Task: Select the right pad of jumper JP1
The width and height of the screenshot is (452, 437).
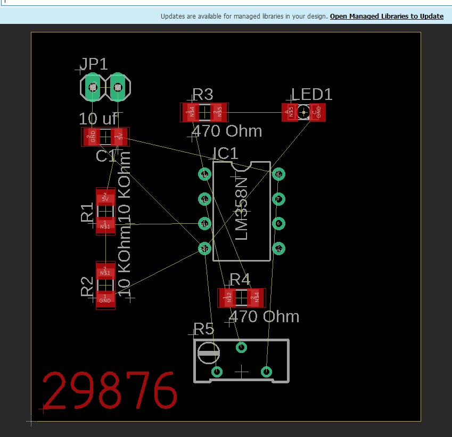Action: click(x=119, y=87)
